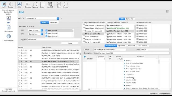Choose Volume lordo from incidenza list
This screenshot has height=96, width=172.
pyautogui.click(x=131, y=80)
